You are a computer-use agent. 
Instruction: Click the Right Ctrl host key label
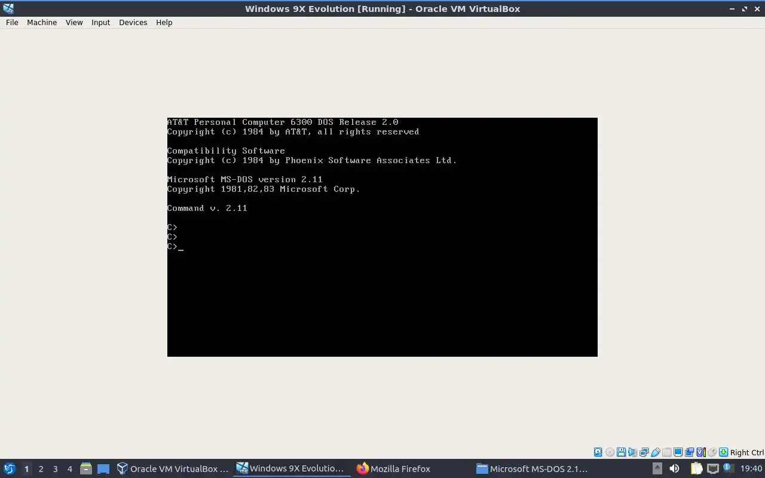[x=747, y=452]
